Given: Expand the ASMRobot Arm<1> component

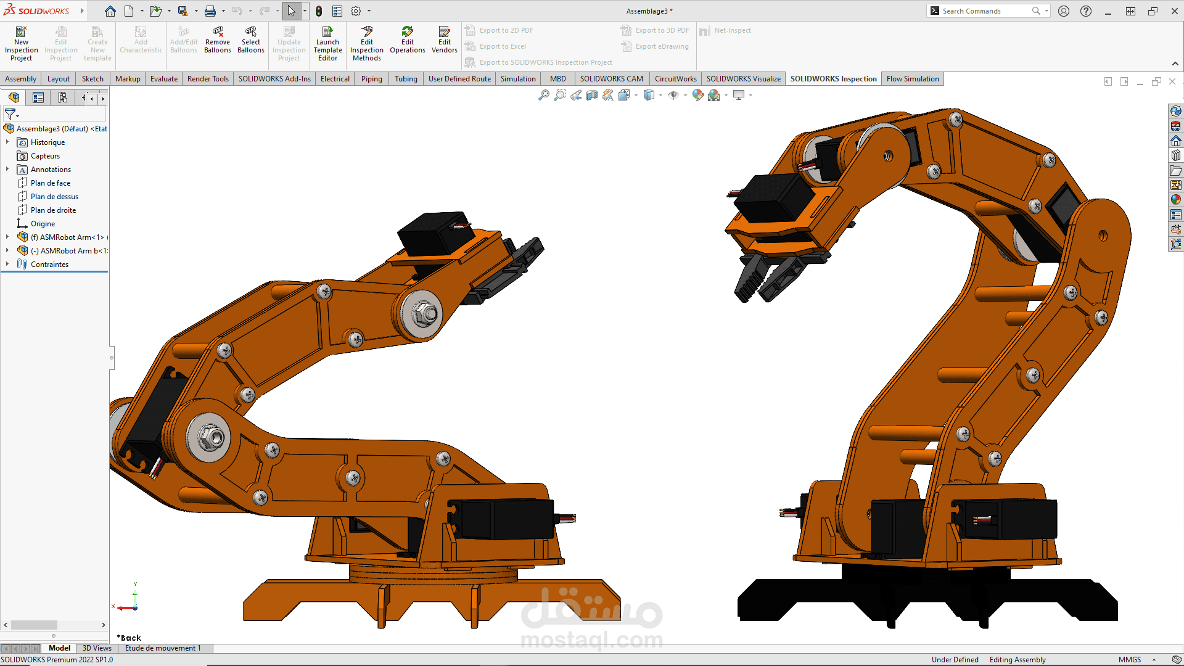Looking at the screenshot, I should point(7,237).
